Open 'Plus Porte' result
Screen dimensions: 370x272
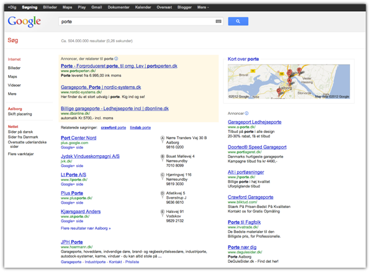click(72, 193)
